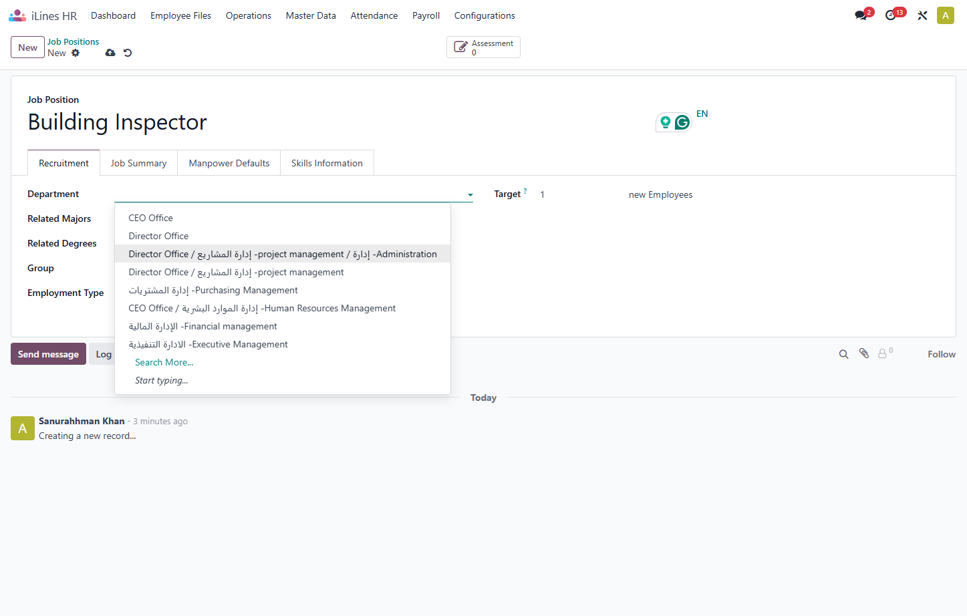Go back to Job Positions breadcrumb

coord(73,41)
